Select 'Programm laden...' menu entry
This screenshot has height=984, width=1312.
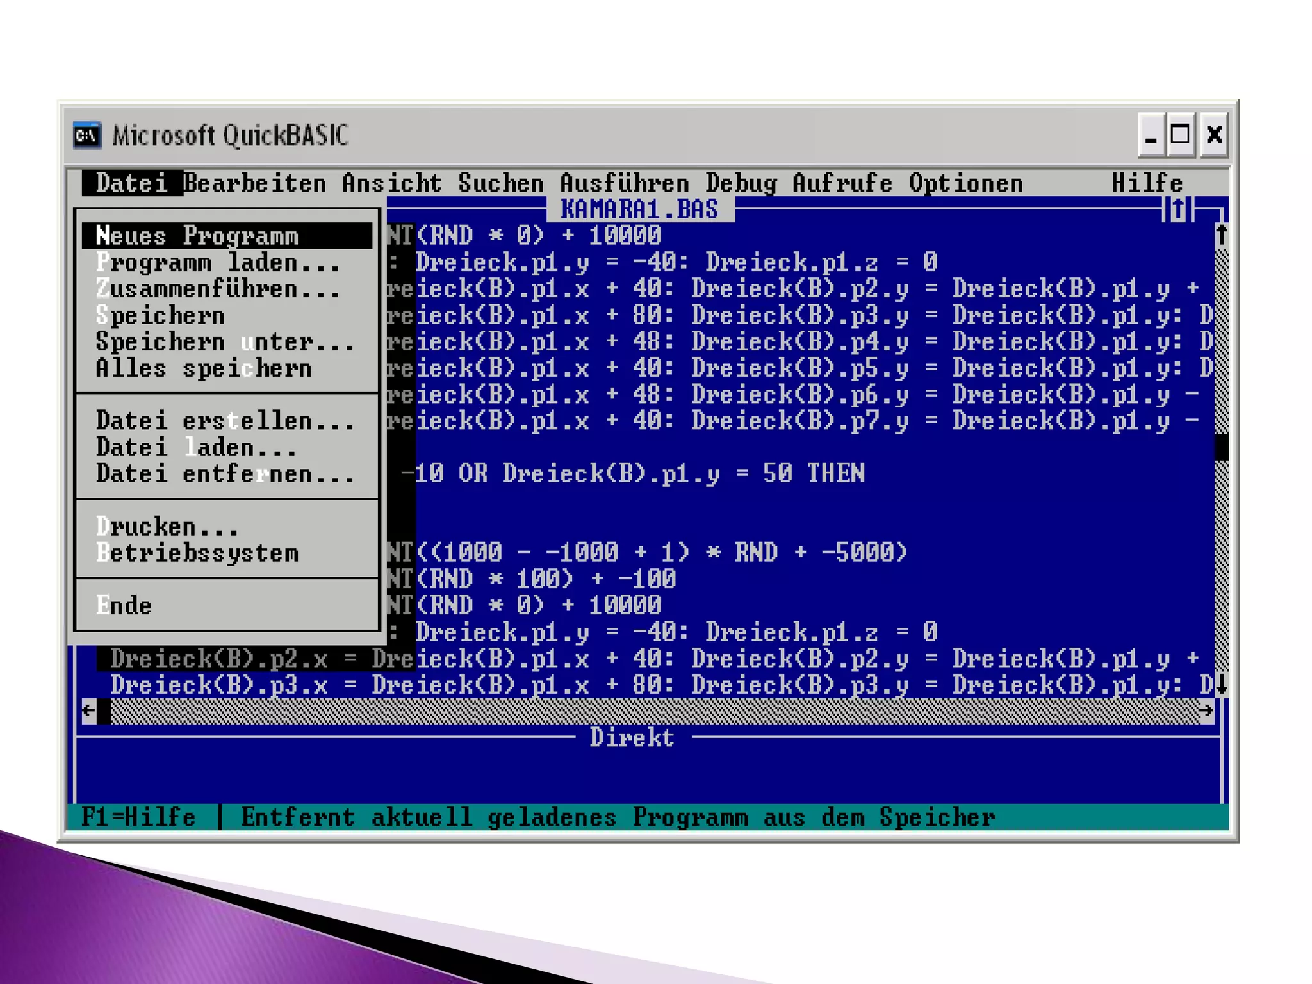218,263
